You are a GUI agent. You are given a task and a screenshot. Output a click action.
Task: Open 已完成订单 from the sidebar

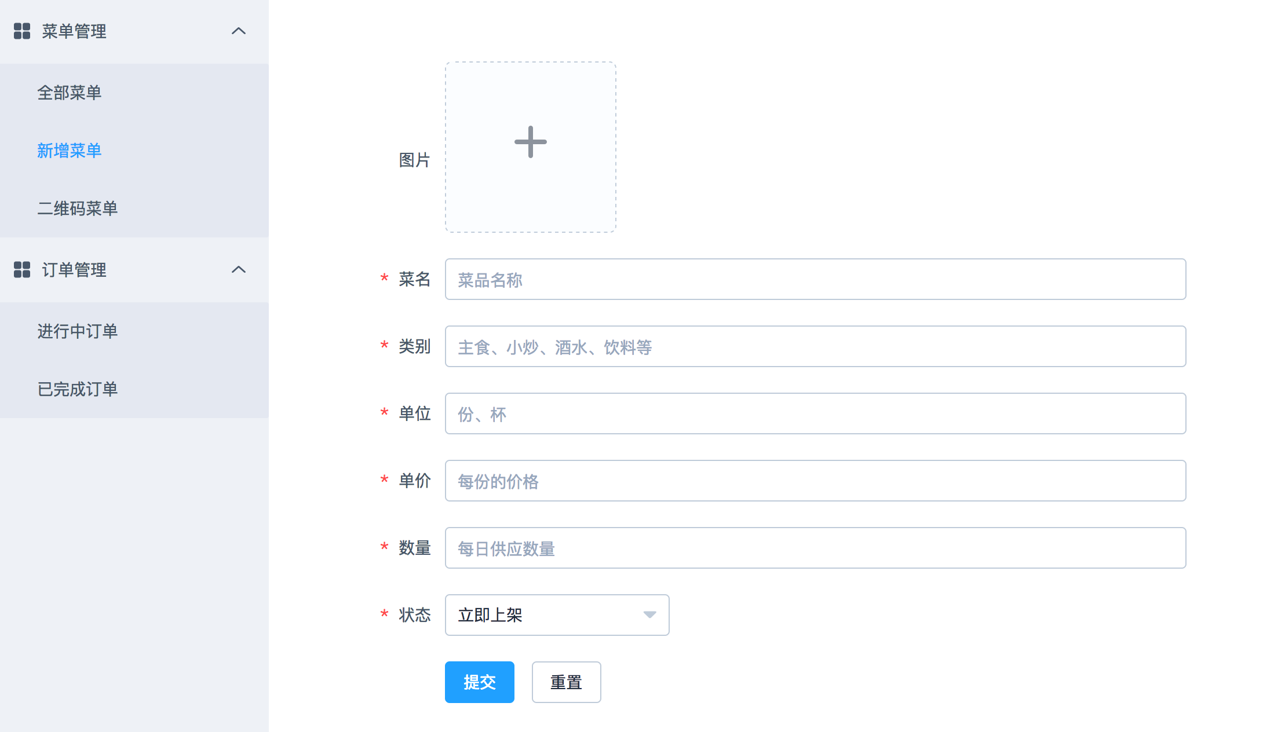78,389
